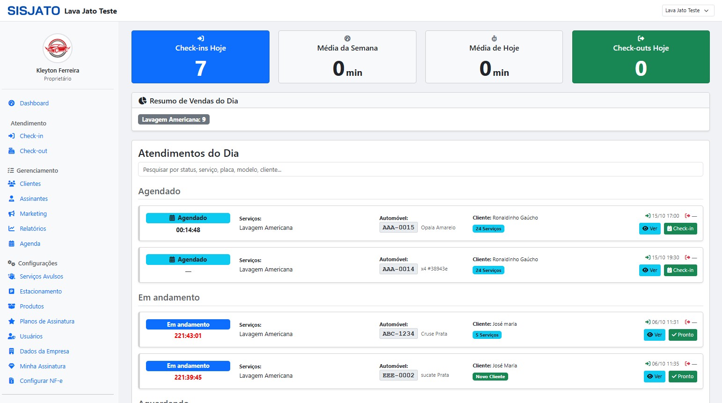Go to Serviços Avulsos menu item
Screen dimensions: 722x403
(41, 277)
